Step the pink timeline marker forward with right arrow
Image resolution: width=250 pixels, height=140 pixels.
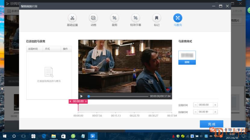(x=86, y=101)
